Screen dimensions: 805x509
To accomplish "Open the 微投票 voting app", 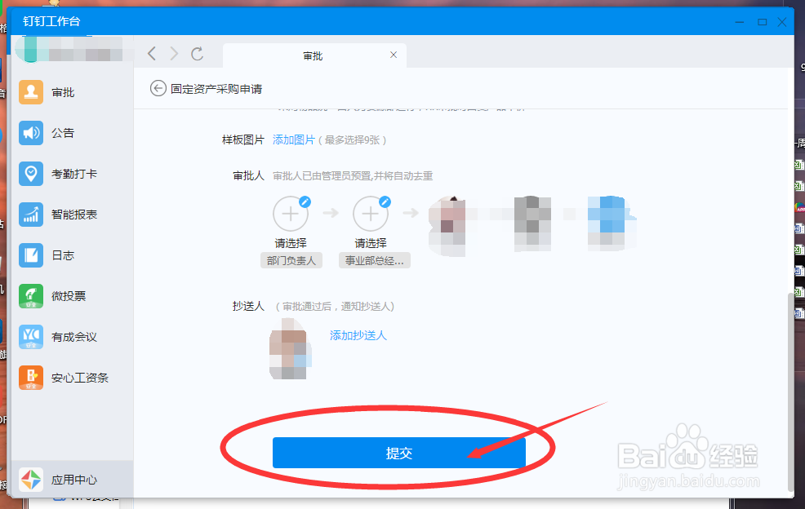I will [x=62, y=296].
